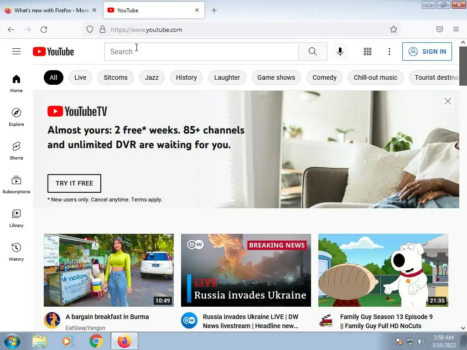Filter by the Comedy chip
This screenshot has width=467, height=350.
[324, 77]
